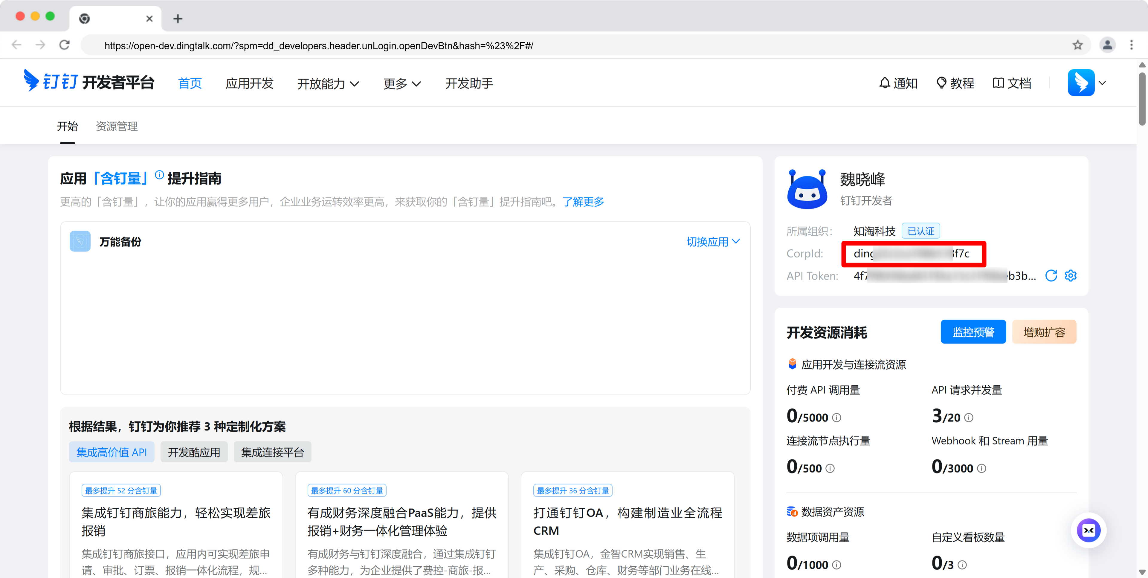The height and width of the screenshot is (578, 1148).
Task: Refresh the API Token
Action: coord(1051,276)
